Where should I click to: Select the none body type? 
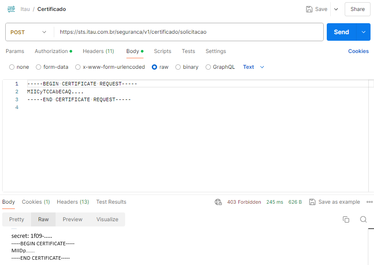tap(12, 67)
